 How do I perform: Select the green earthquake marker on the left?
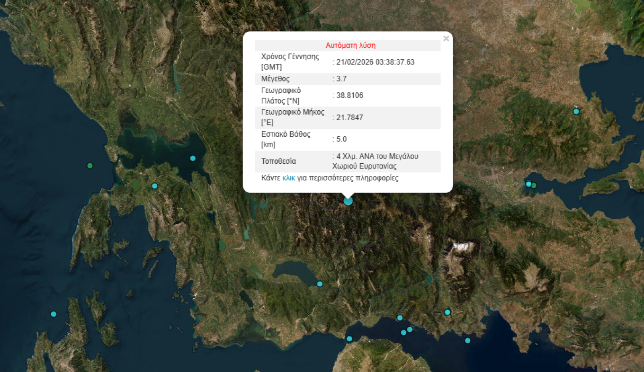click(x=89, y=166)
